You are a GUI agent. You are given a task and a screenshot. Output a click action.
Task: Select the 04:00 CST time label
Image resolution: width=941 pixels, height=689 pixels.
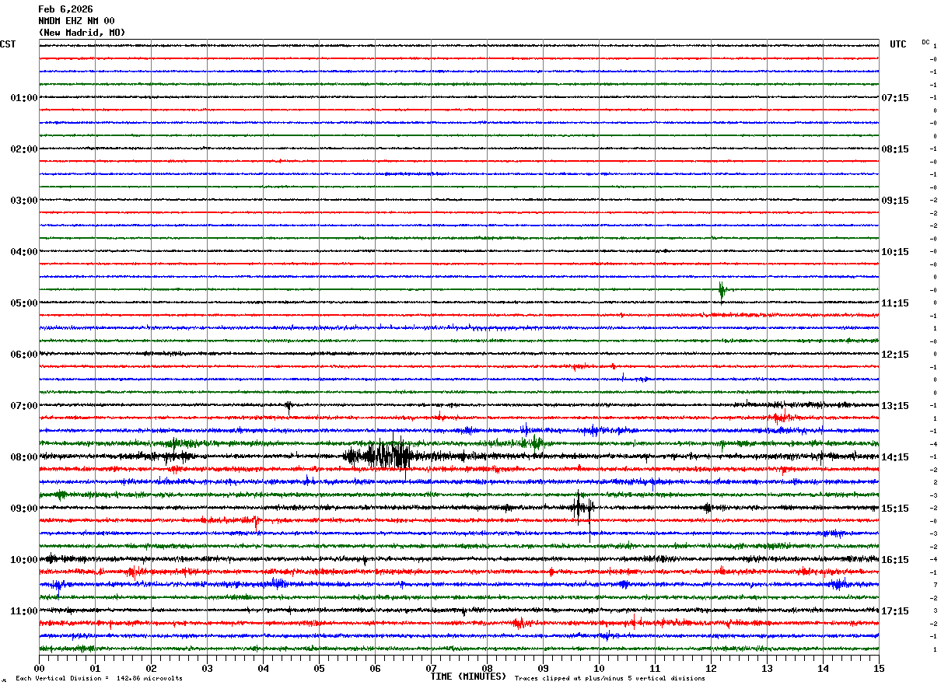tap(24, 252)
